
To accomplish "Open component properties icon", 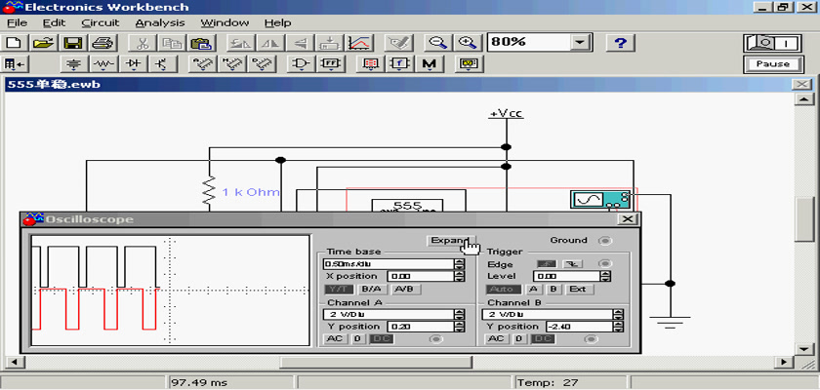I will point(399,42).
